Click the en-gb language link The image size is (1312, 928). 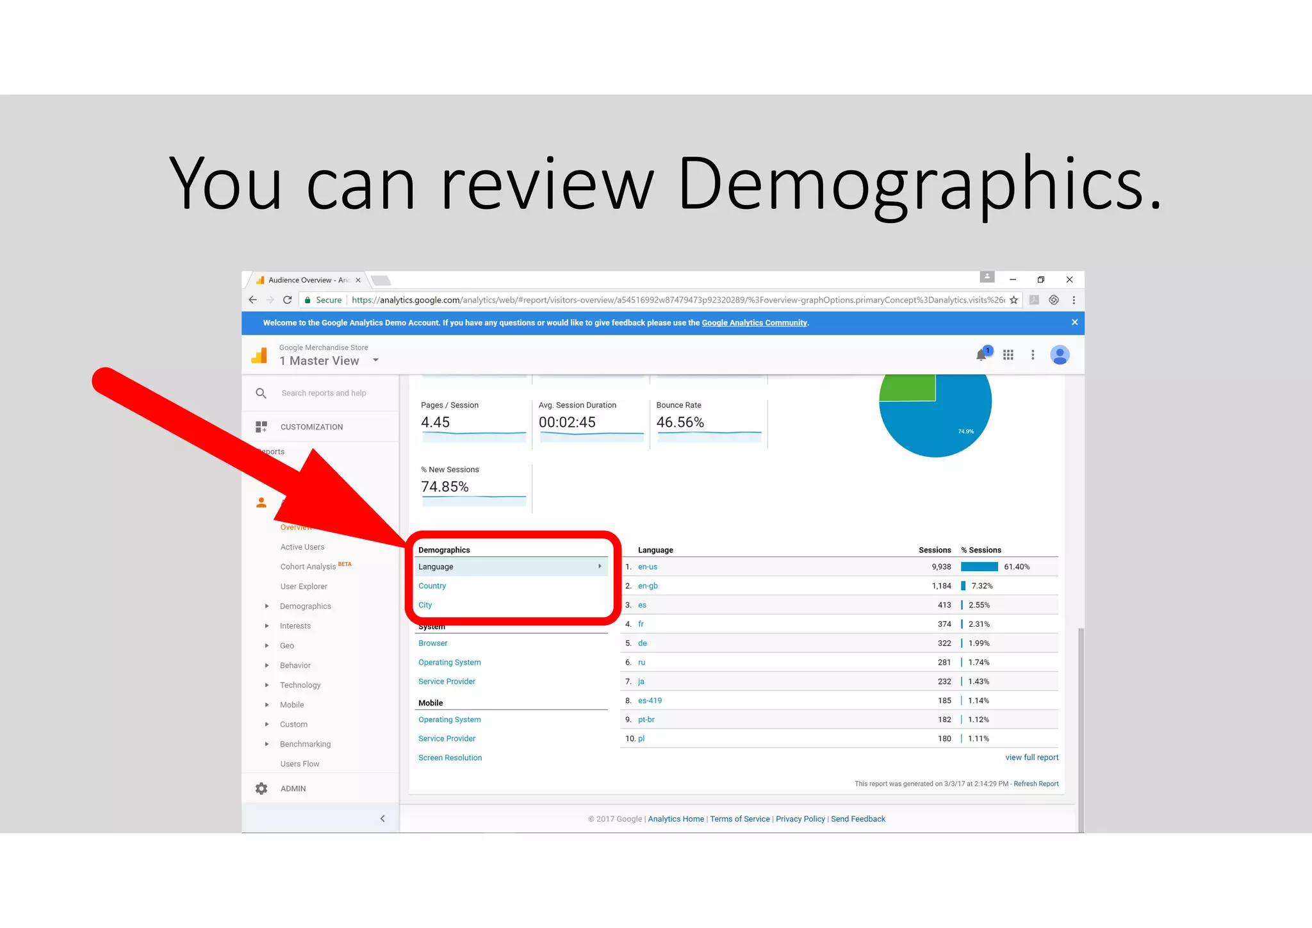648,586
